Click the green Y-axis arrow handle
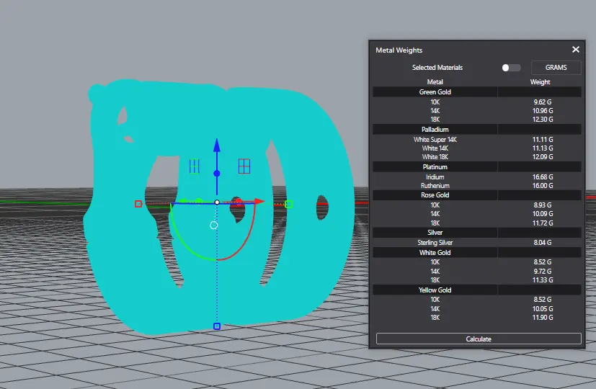This screenshot has width=596, height=389. click(183, 201)
